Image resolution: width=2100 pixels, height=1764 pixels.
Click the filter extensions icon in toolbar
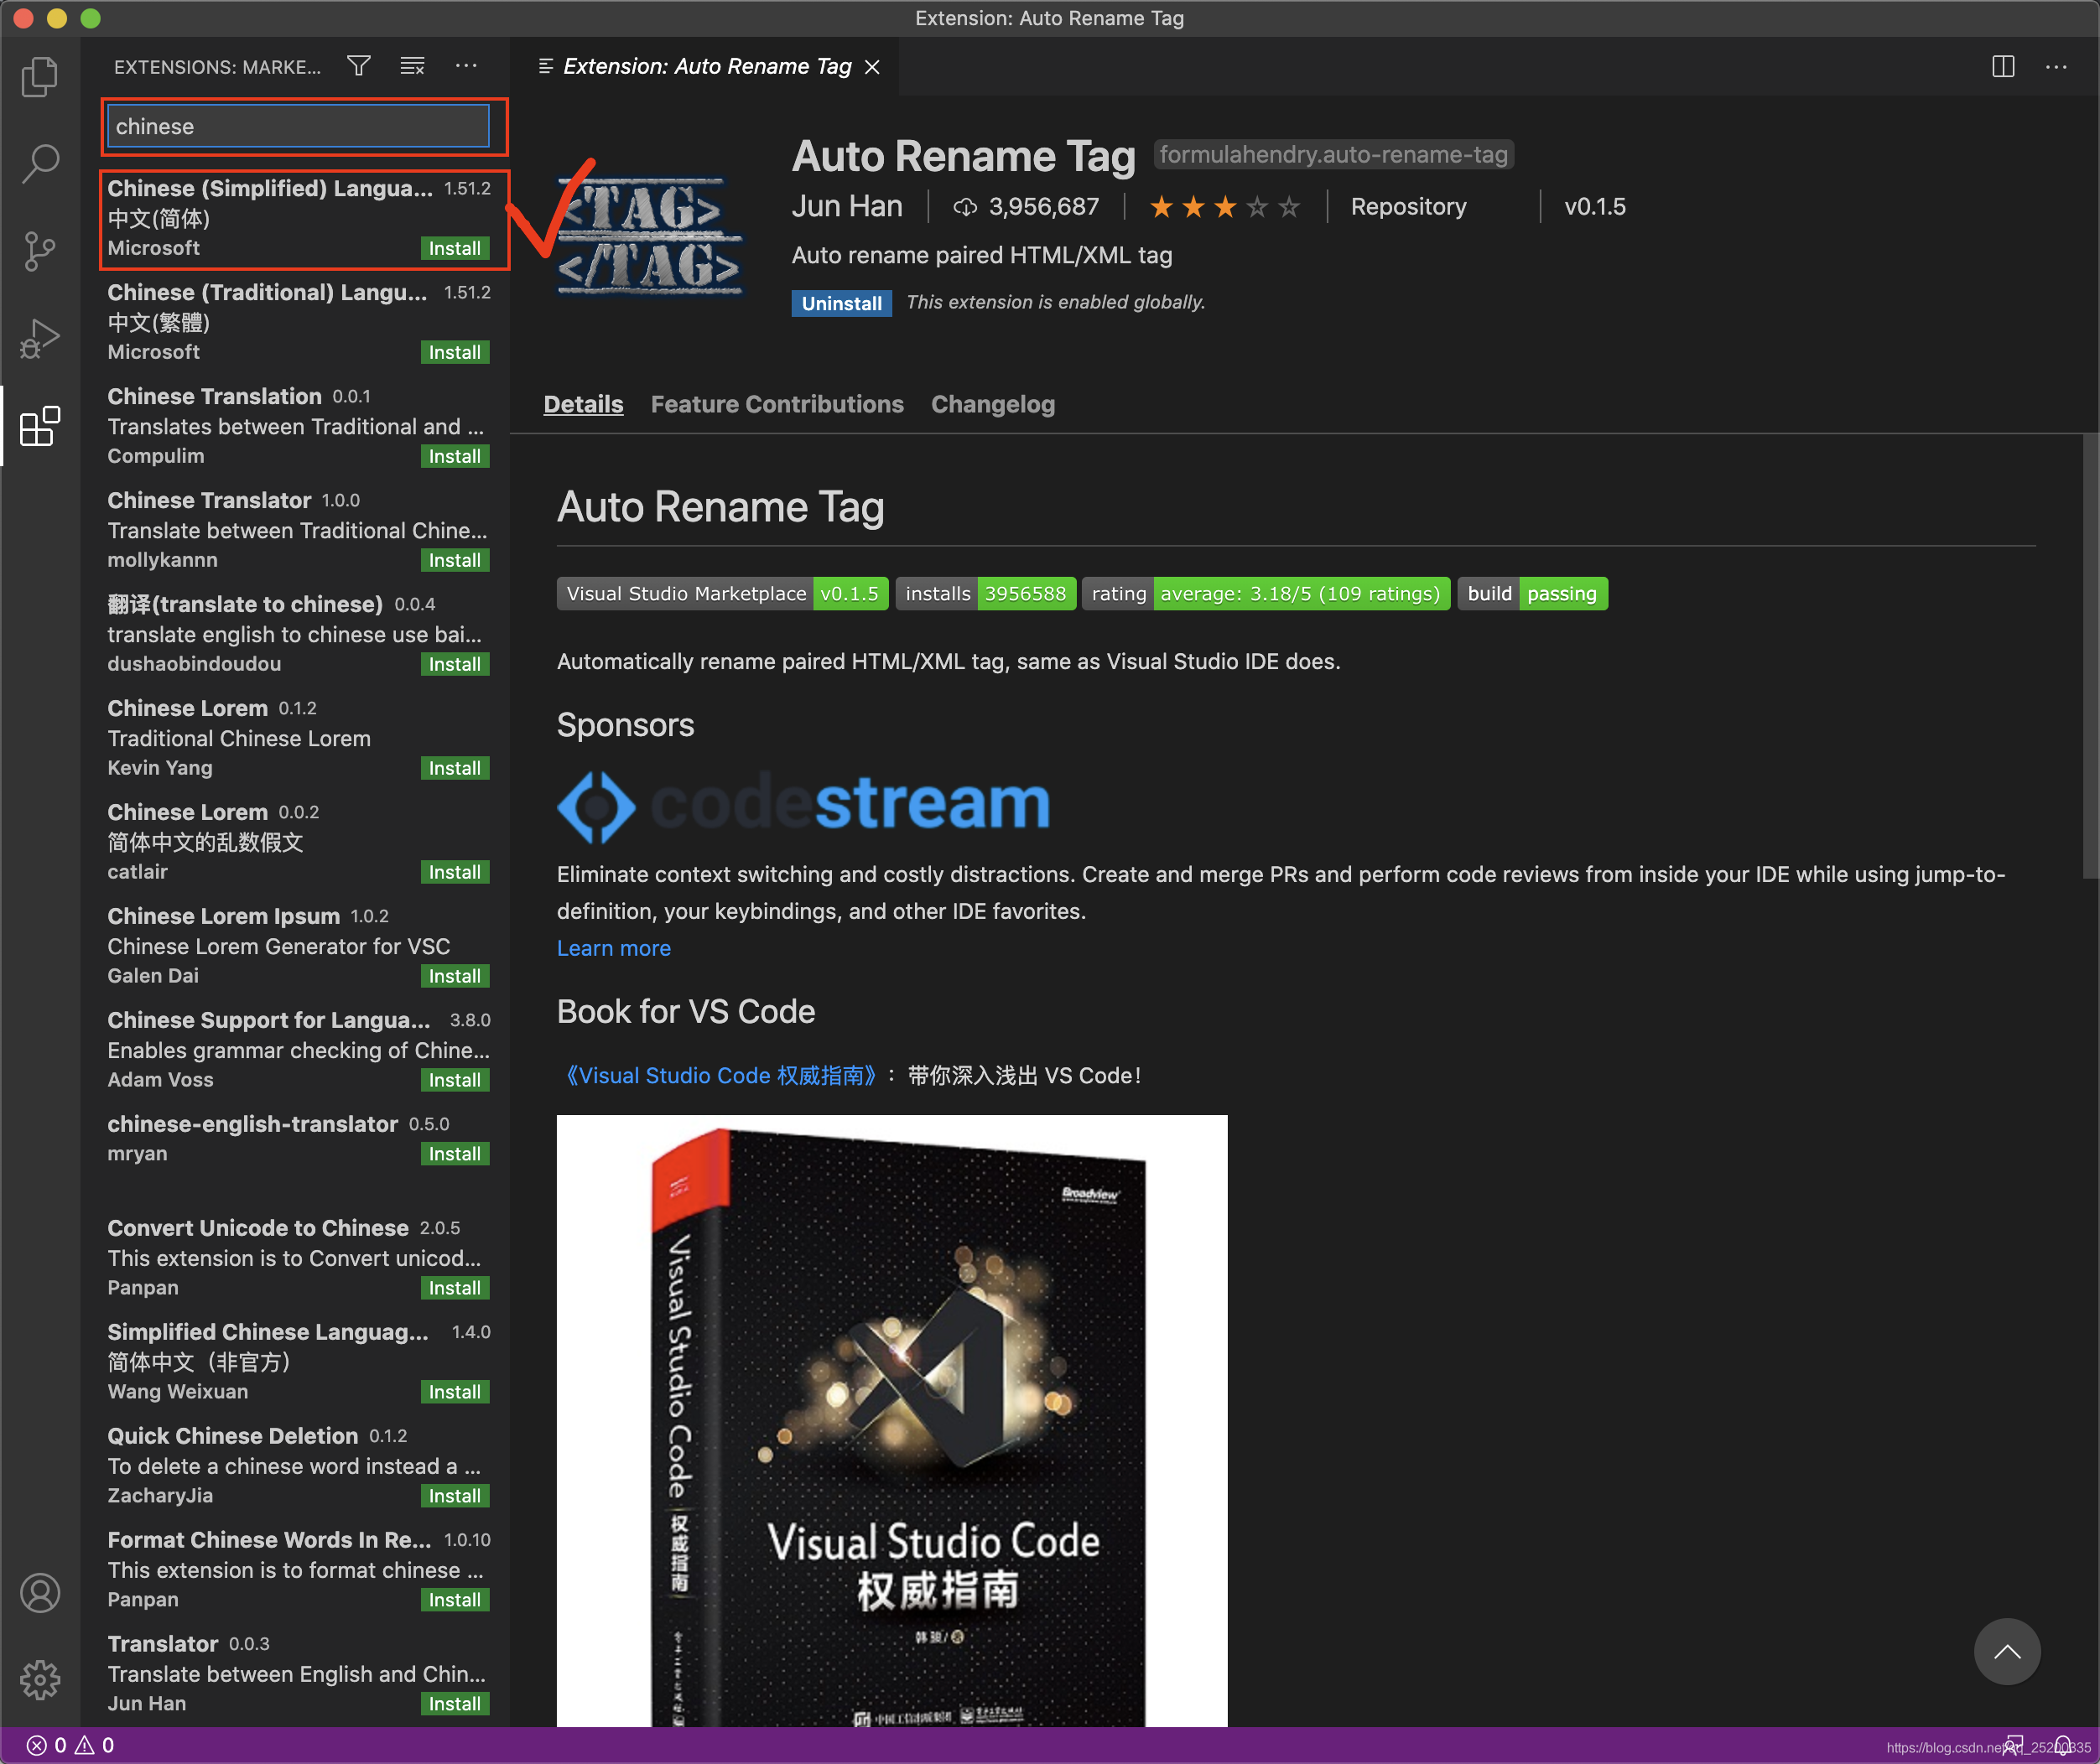point(357,66)
